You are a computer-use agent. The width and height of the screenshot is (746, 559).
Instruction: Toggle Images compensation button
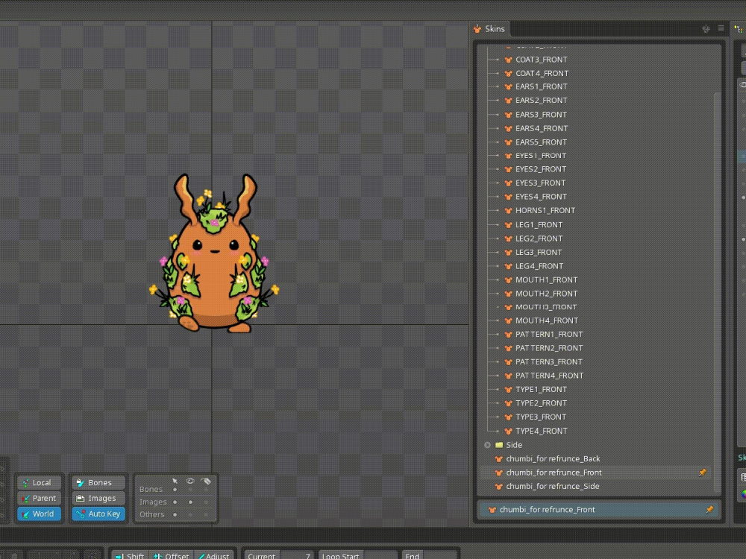(98, 498)
